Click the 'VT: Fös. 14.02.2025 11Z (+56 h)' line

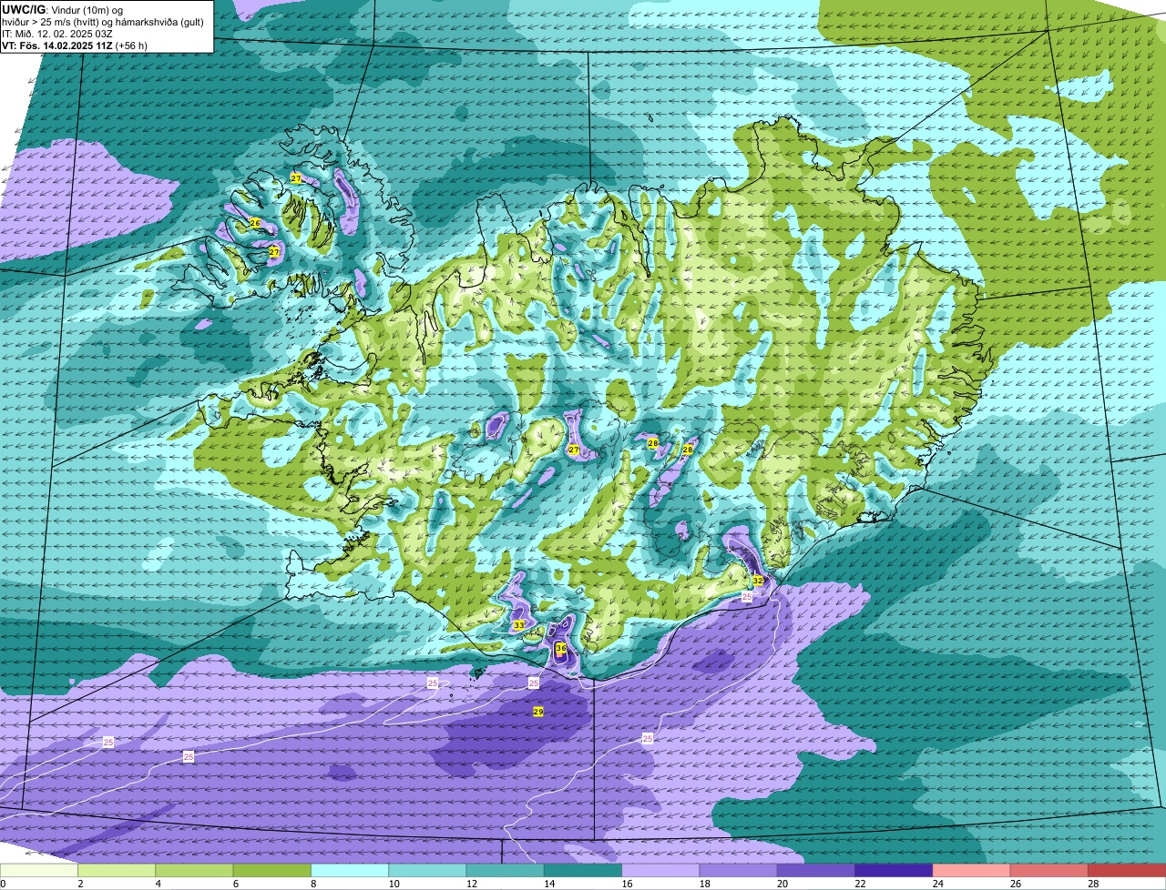pos(75,46)
